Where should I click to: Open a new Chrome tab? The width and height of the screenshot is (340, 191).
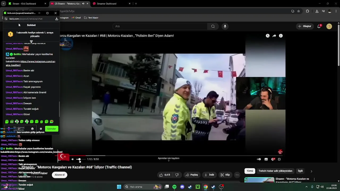[136, 4]
